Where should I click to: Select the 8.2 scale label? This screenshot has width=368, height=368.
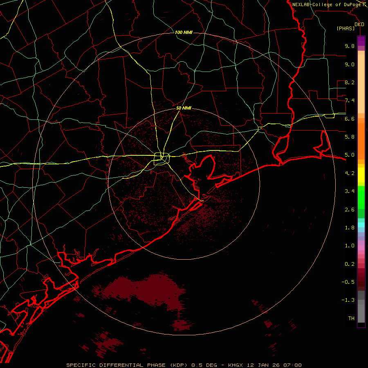click(350, 82)
